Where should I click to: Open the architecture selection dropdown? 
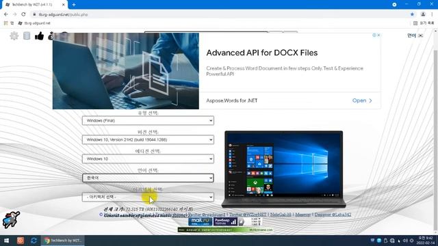pos(148,197)
